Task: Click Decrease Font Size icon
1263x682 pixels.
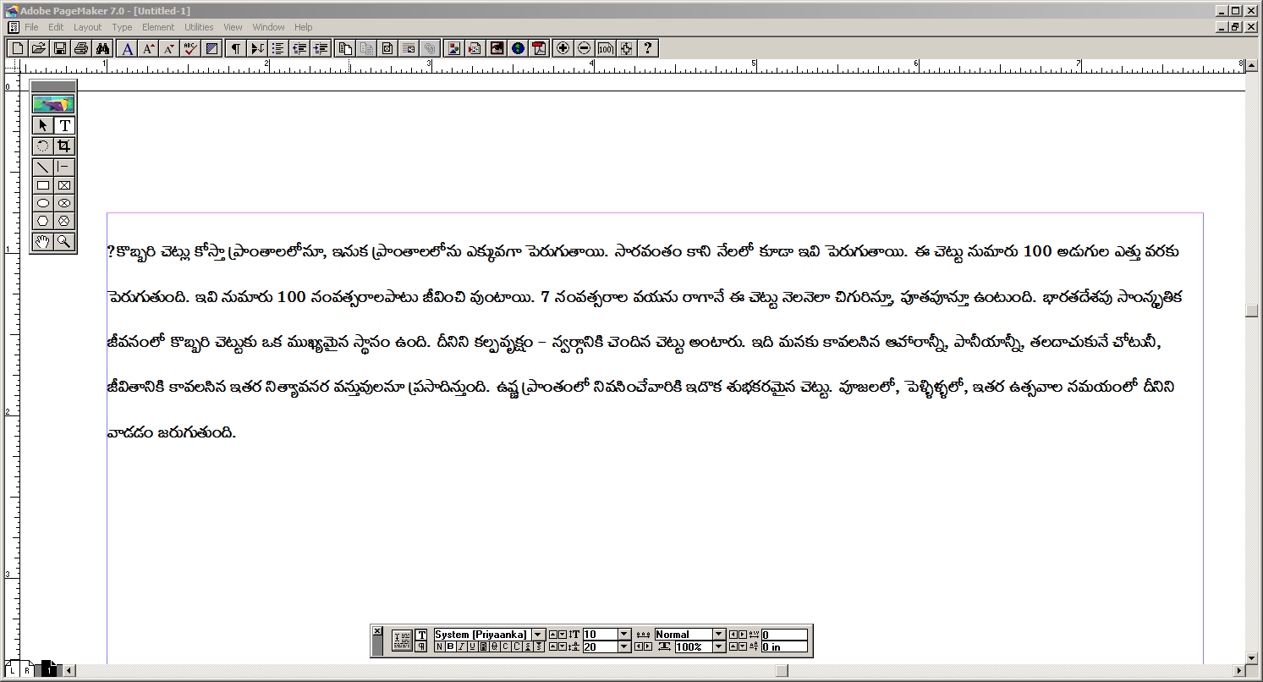Action: coord(169,48)
